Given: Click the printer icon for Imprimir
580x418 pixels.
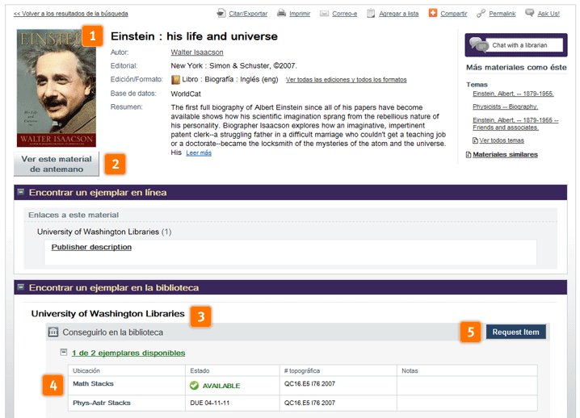Looking at the screenshot, I should (x=282, y=14).
